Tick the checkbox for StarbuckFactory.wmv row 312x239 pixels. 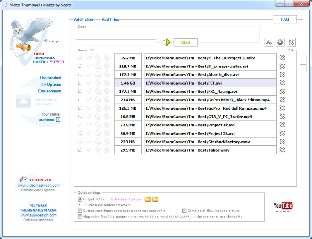(x=80, y=142)
